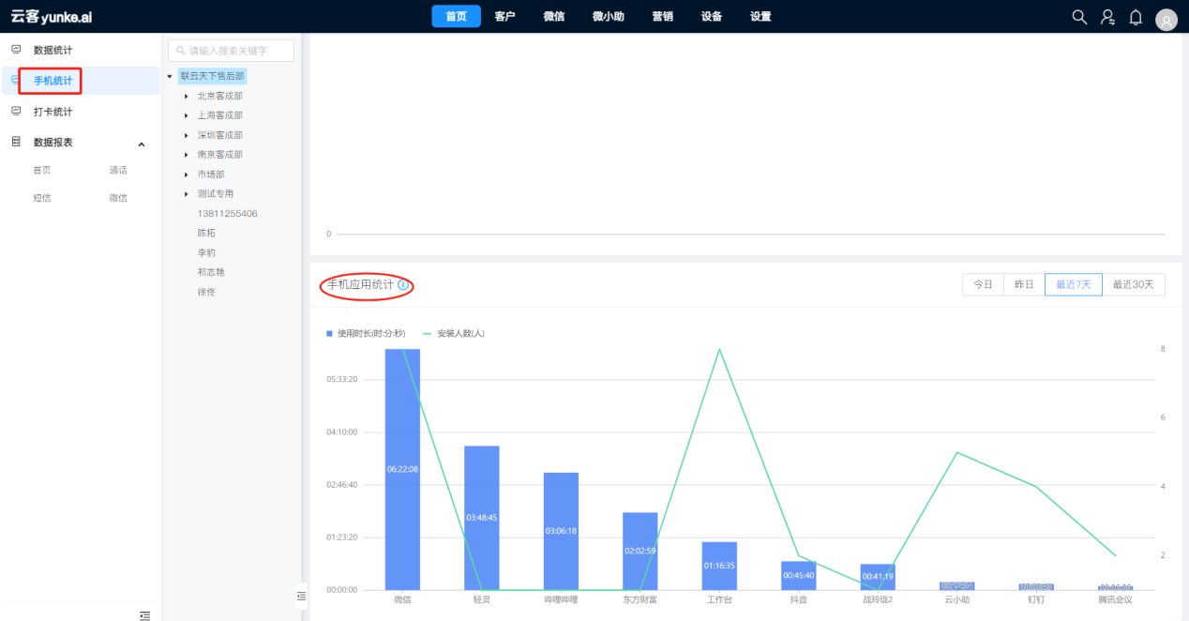This screenshot has width=1189, height=621.
Task: Open the 微小助 top navigation tab
Action: [x=609, y=17]
